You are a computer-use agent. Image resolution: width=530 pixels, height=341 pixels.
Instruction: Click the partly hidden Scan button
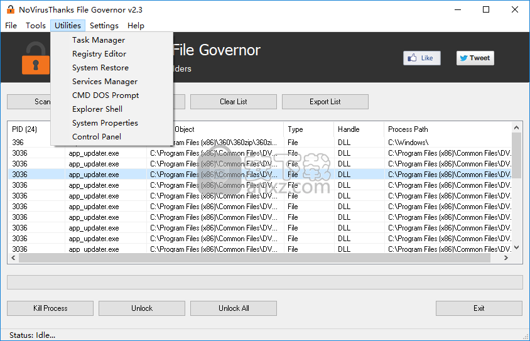(29, 102)
